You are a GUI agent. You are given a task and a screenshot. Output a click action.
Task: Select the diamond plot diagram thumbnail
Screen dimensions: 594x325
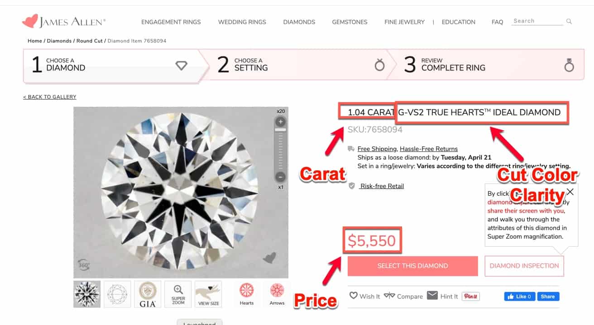tap(117, 294)
